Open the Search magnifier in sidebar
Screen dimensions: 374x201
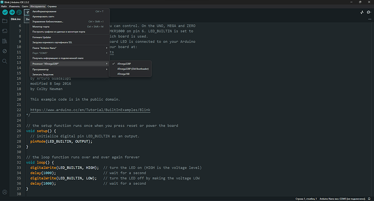coord(4,61)
